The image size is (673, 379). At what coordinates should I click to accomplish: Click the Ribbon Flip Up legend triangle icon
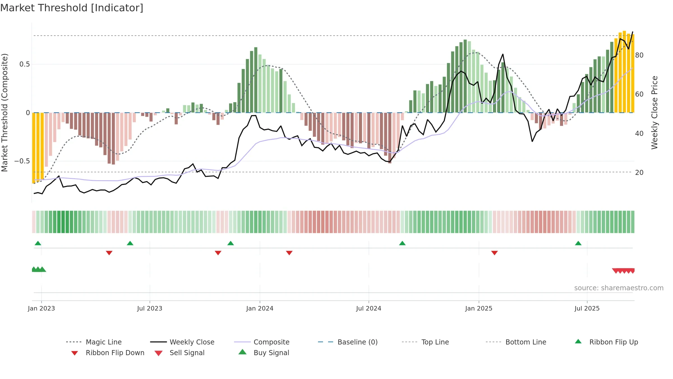pos(578,341)
